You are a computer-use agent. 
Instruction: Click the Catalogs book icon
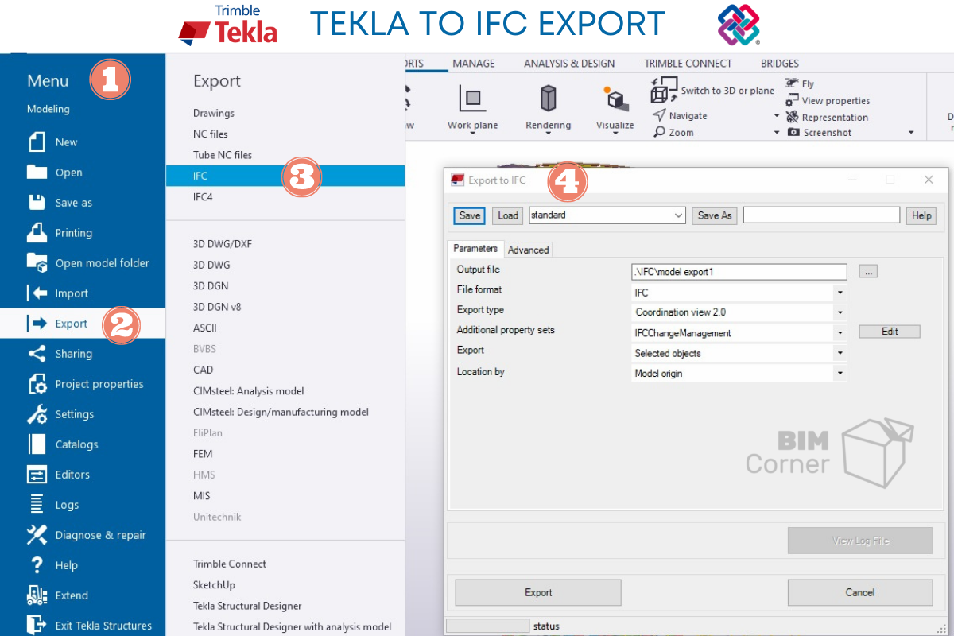(37, 444)
